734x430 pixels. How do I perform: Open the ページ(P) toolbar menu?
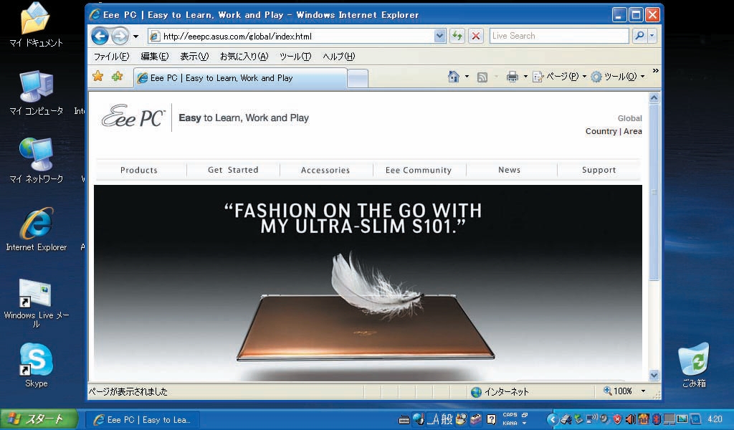point(559,77)
